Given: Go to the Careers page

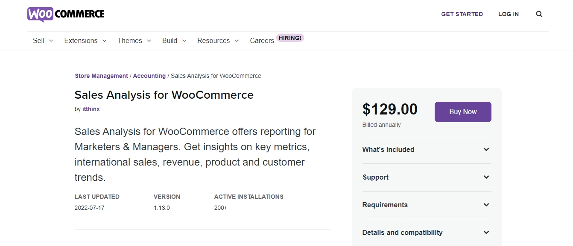Looking at the screenshot, I should tap(262, 41).
